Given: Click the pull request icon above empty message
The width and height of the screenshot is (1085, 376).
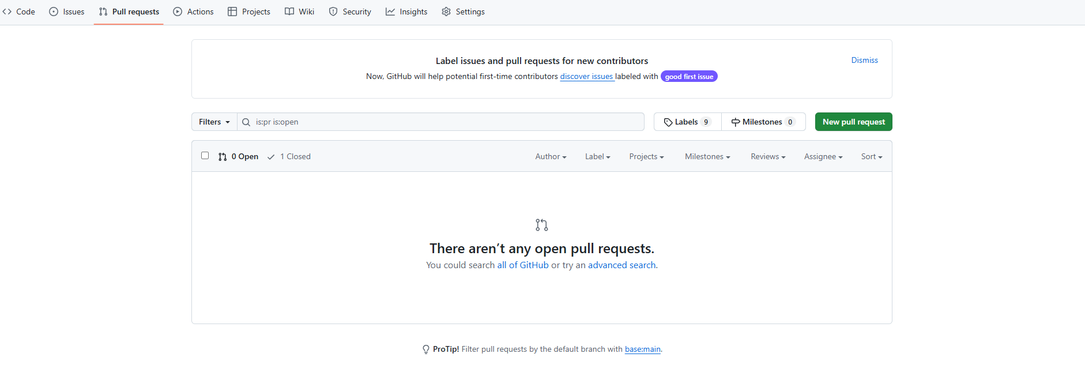Looking at the screenshot, I should (542, 225).
